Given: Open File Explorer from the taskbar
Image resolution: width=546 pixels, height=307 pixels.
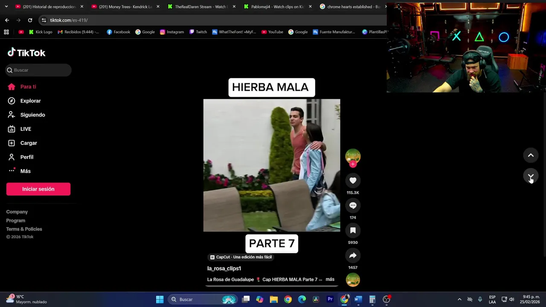Looking at the screenshot, I should 274,299.
